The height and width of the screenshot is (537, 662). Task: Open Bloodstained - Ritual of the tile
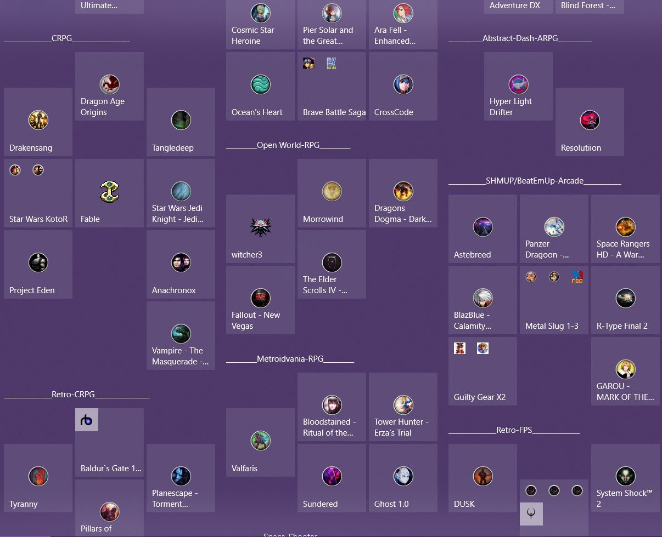coord(332,407)
